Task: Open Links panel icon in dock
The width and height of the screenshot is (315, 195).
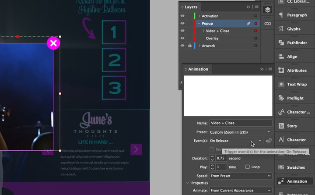Action: tap(268, 24)
